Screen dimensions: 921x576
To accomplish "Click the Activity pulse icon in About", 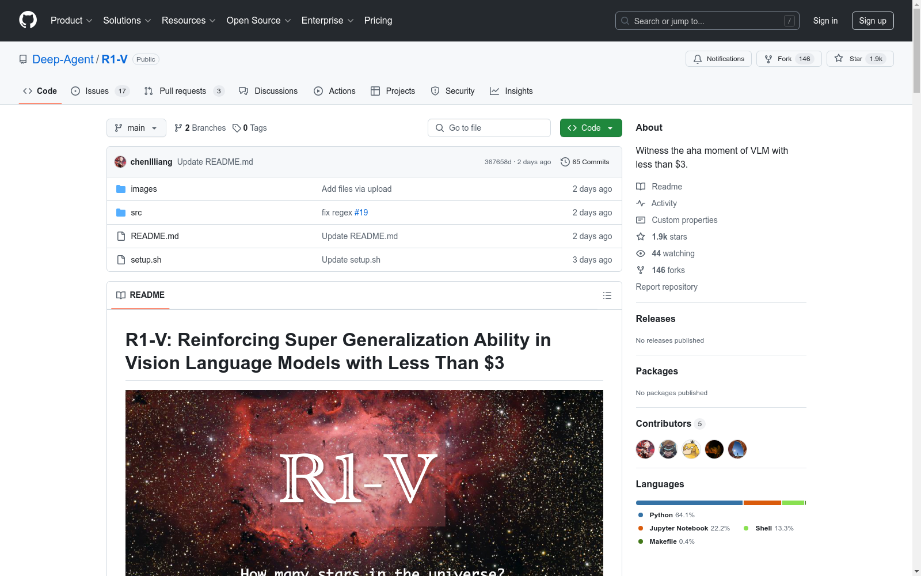I will [641, 203].
